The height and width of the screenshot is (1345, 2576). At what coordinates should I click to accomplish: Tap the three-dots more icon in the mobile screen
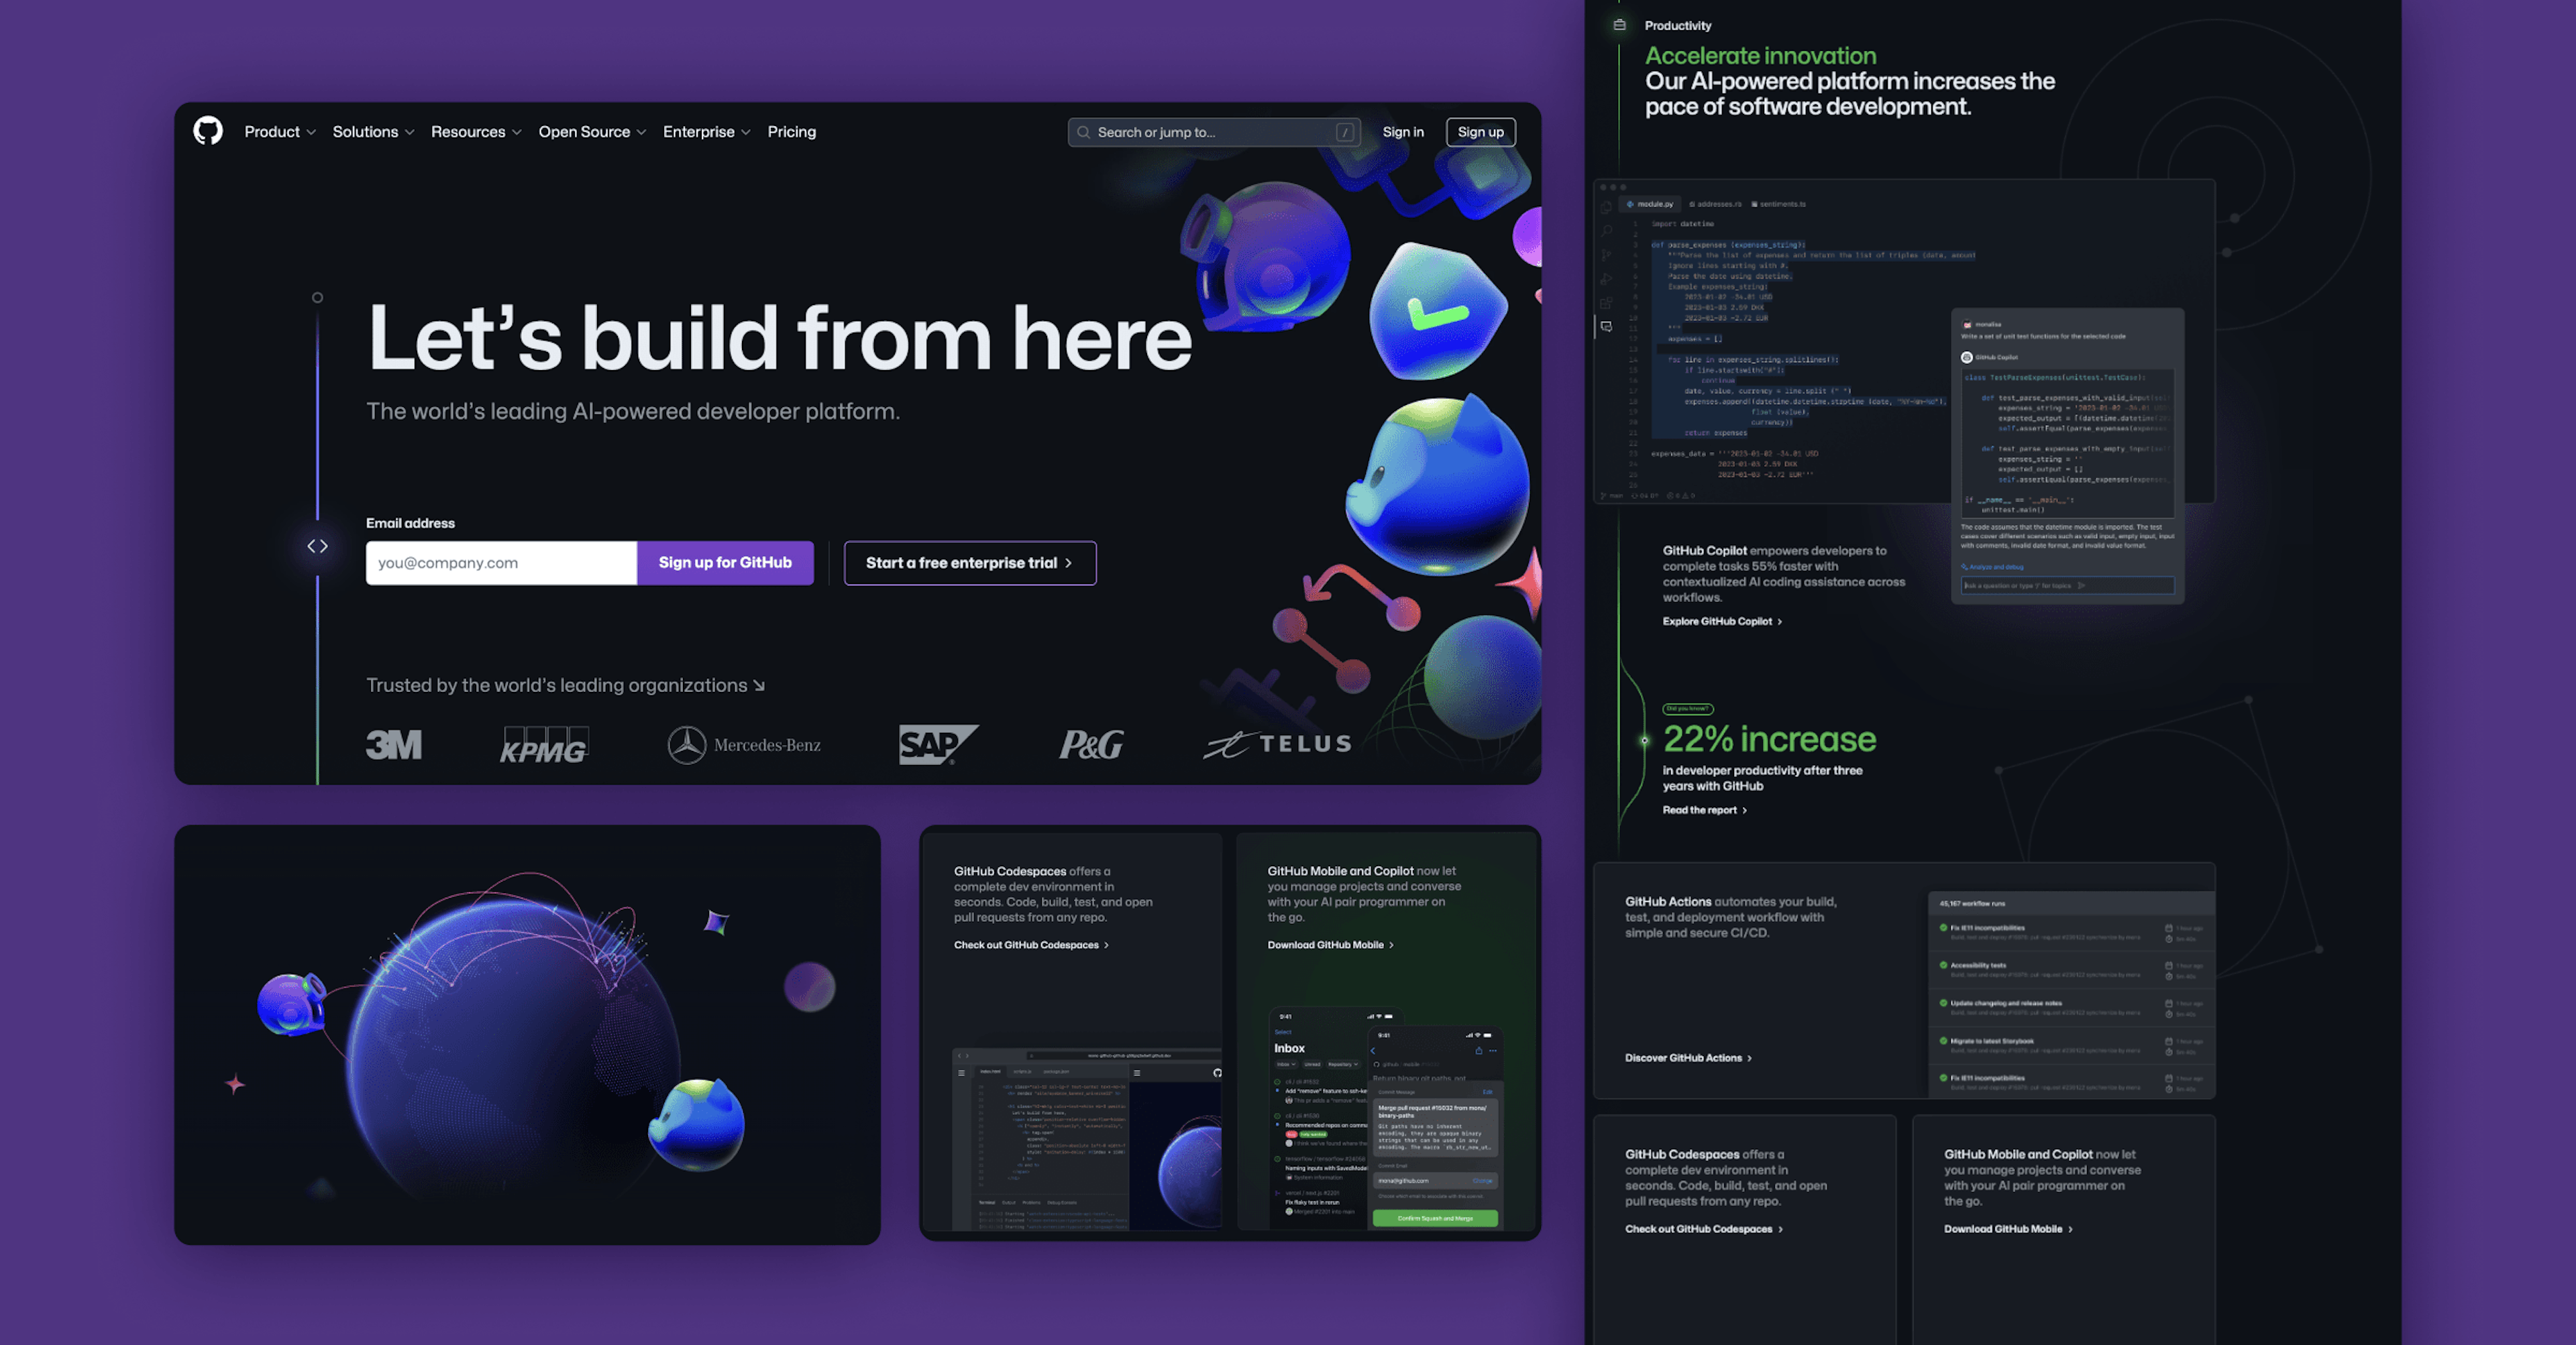1493,1051
